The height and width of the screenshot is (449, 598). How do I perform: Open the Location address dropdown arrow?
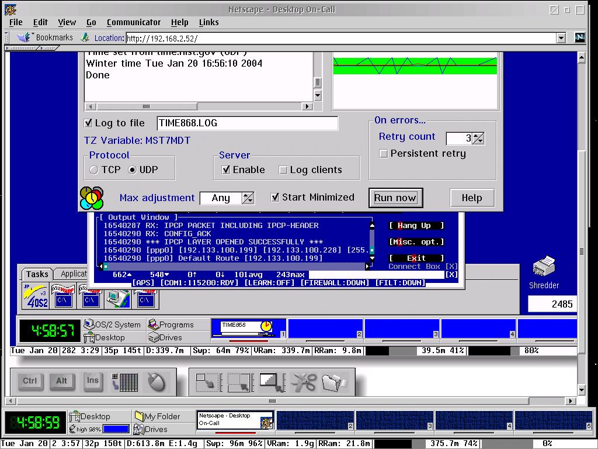click(561, 38)
